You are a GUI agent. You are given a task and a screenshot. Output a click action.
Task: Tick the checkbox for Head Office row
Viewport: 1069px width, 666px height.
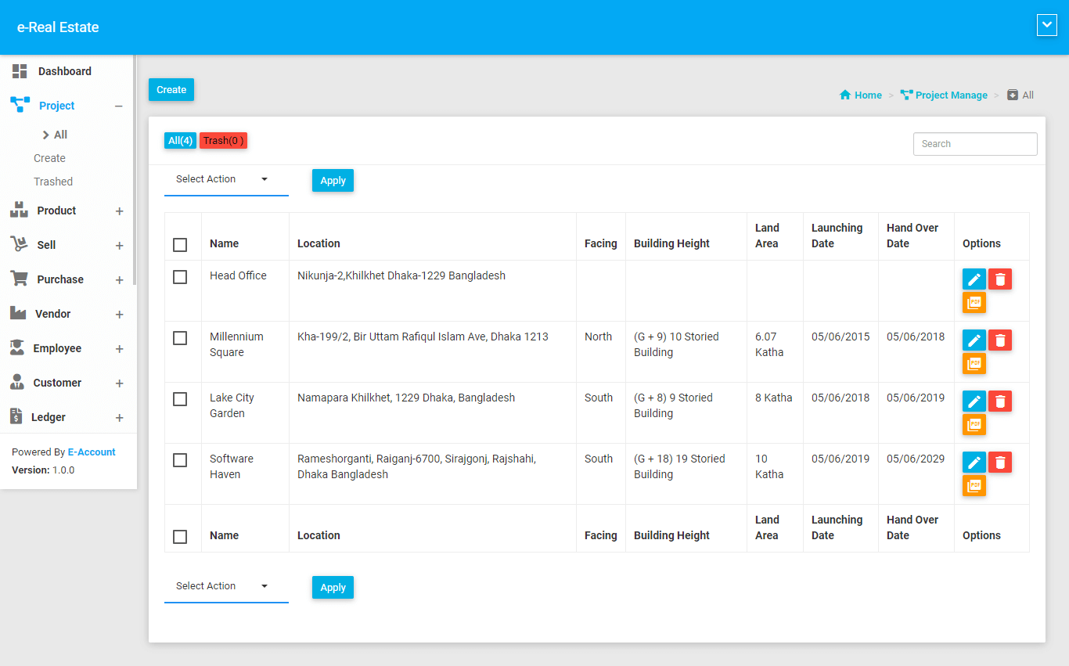point(180,277)
